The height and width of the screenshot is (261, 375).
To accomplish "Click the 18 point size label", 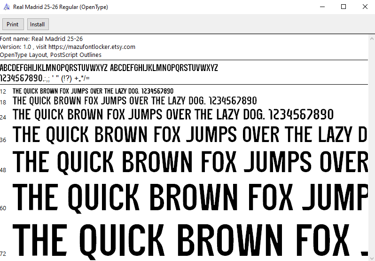I will click(x=3, y=102).
